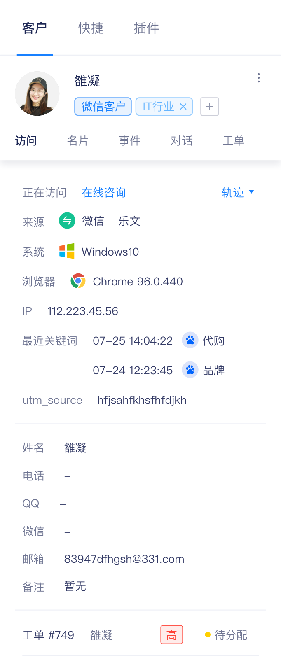Screen dimensions: 281x667
Task: Open the 对话 sub-tab
Action: pyautogui.click(x=182, y=141)
